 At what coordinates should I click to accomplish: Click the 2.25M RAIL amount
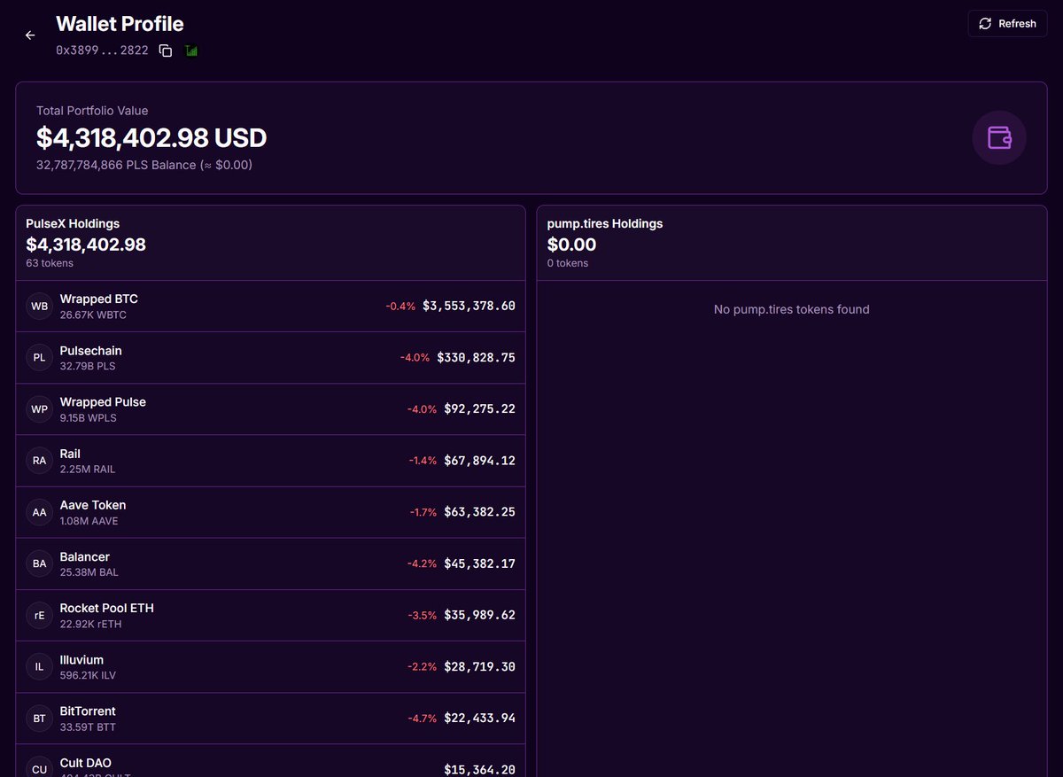(x=88, y=469)
